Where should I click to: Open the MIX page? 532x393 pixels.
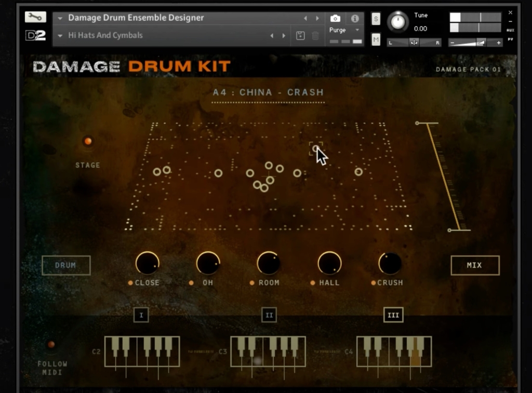tap(475, 265)
